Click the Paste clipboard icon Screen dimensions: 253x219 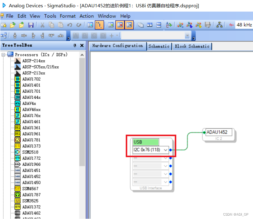pyautogui.click(x=61, y=25)
